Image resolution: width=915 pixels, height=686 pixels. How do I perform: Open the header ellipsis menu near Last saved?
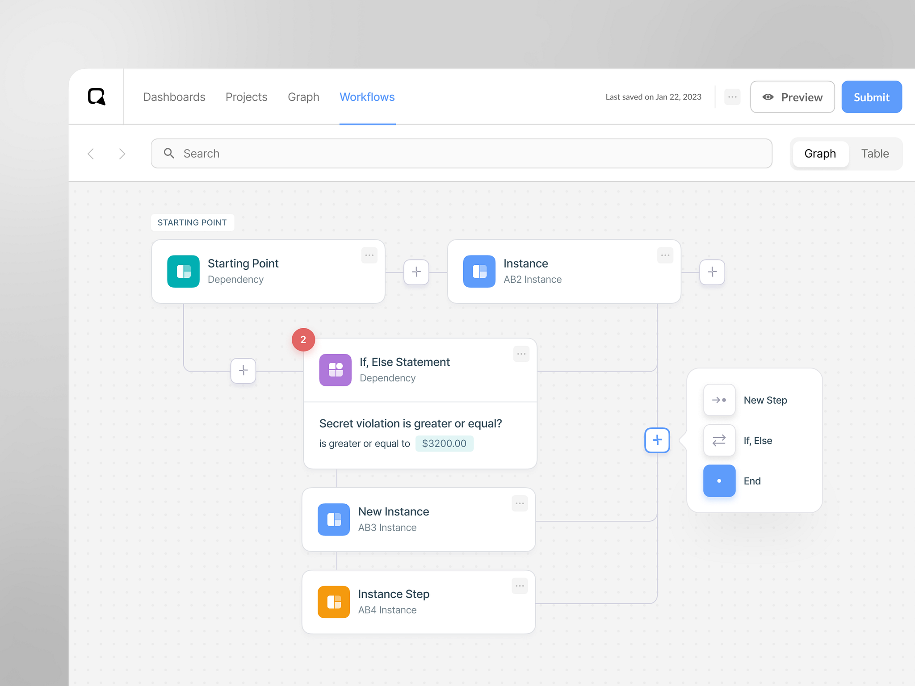[x=732, y=97]
